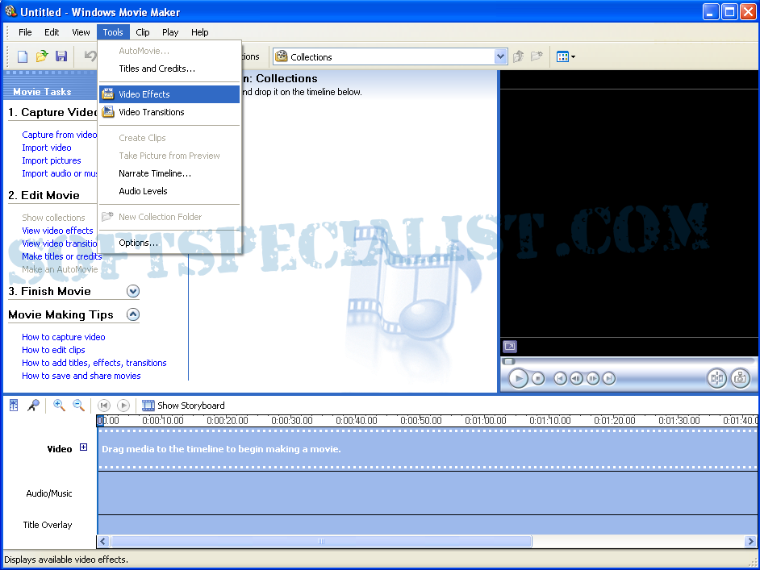The width and height of the screenshot is (760, 570).
Task: Click the seek bar slider in the preview monitor
Action: pyautogui.click(x=508, y=361)
